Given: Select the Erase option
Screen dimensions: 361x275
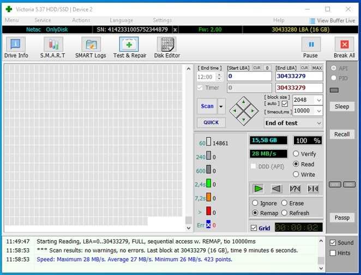Looking at the screenshot, I should (284, 203).
